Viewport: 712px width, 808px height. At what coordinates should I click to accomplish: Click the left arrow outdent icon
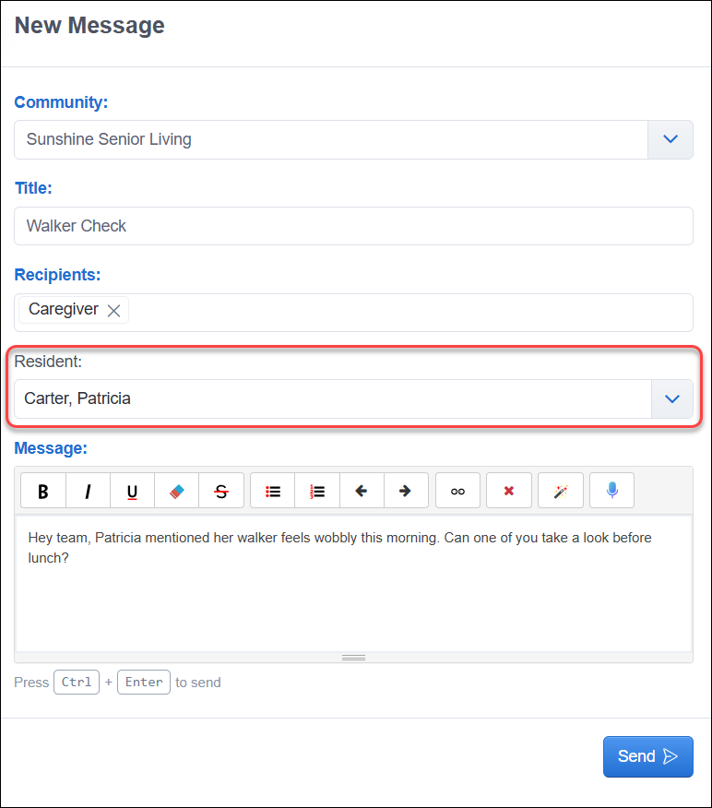coord(362,491)
